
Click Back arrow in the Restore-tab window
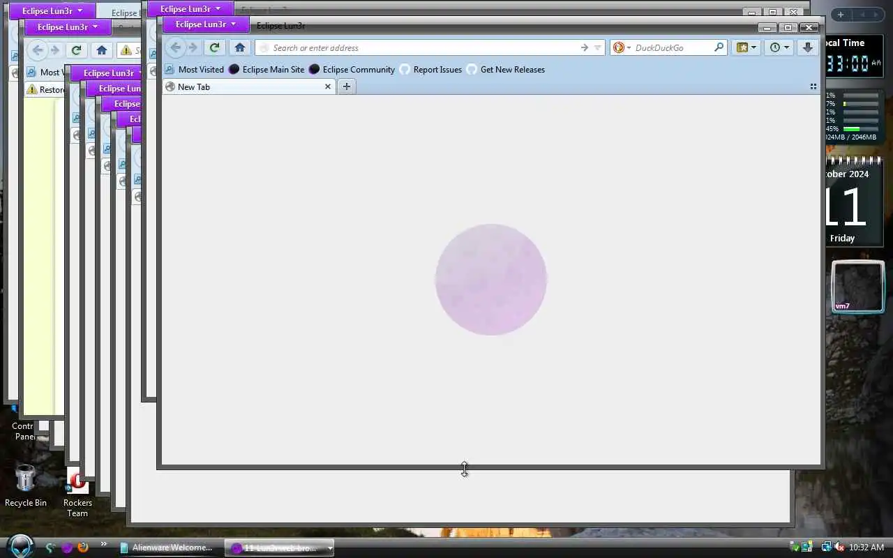coord(38,50)
